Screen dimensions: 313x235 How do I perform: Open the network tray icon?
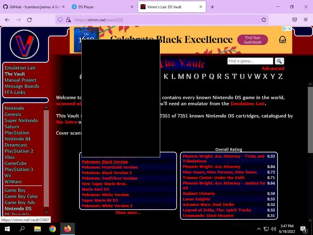coord(266,229)
